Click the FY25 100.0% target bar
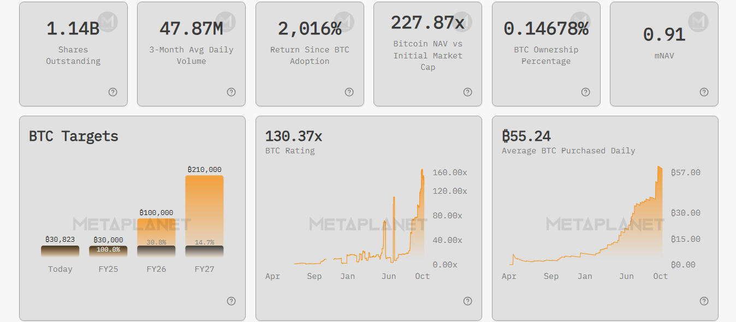736x322 pixels. [x=108, y=251]
